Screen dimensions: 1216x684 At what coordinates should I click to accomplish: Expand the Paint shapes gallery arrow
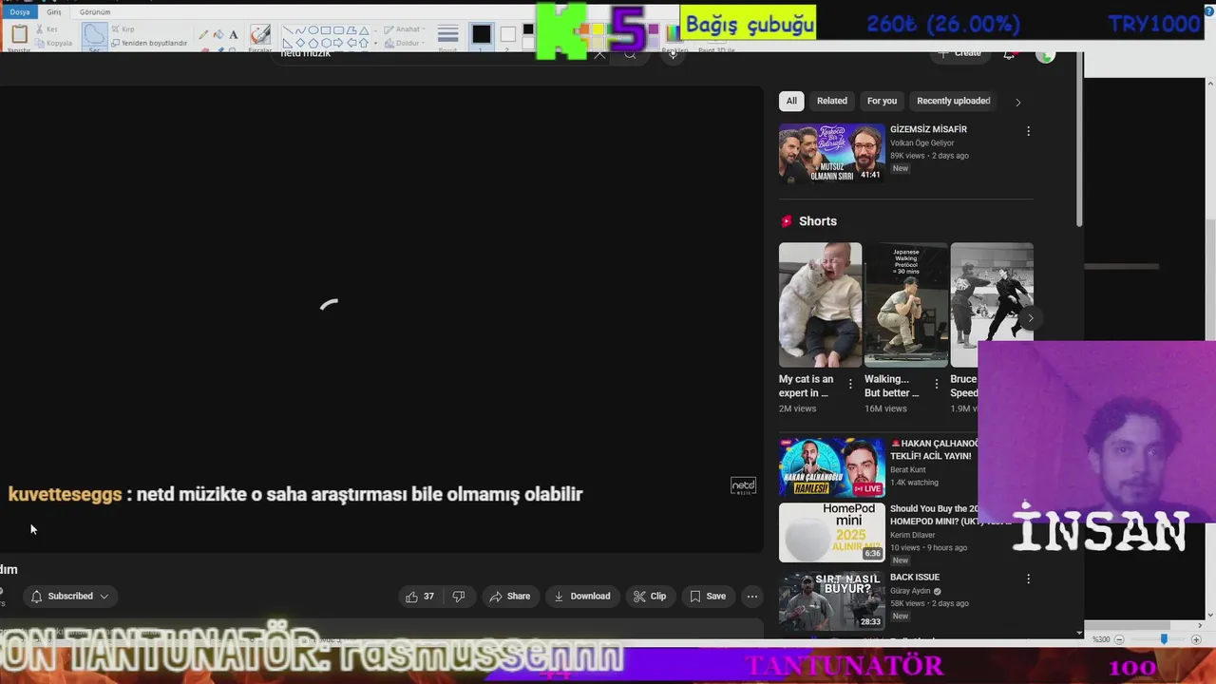(375, 43)
